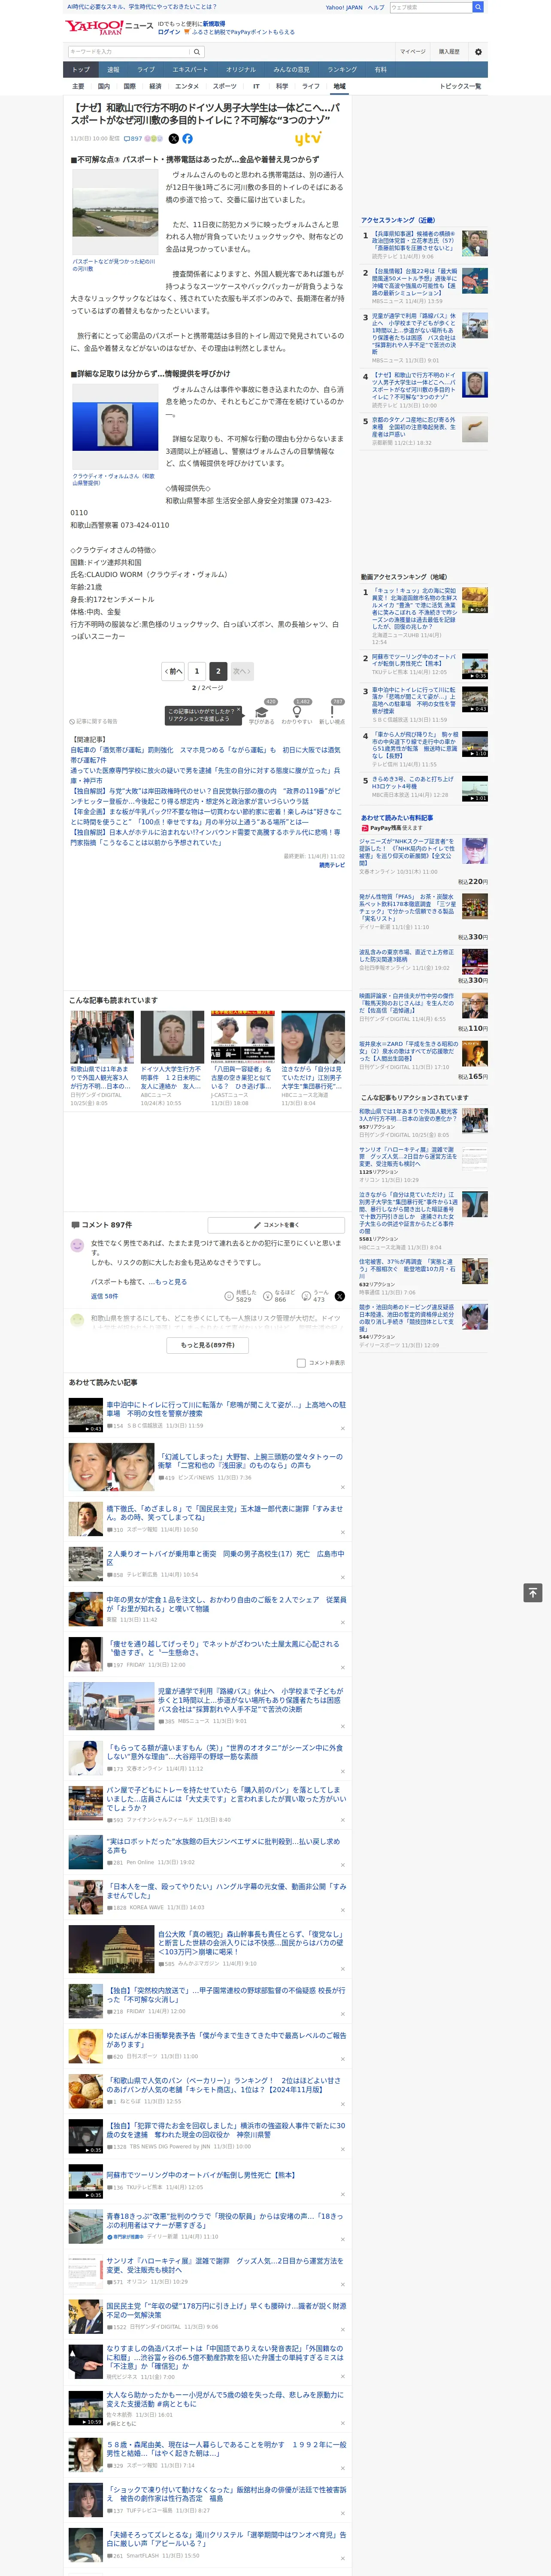
Task: Open 購入履歴 link
Action: [x=449, y=51]
